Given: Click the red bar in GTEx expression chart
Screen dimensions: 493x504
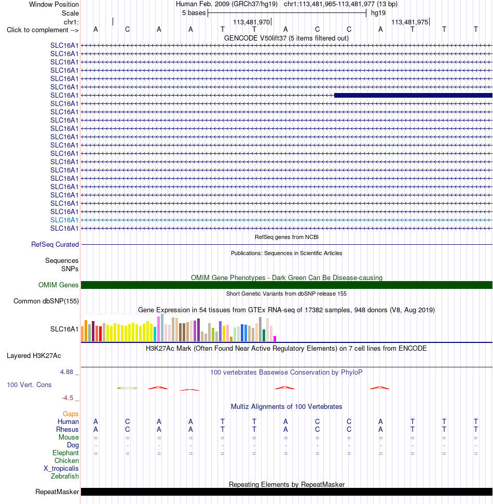Looking at the screenshot, I should (x=101, y=334).
